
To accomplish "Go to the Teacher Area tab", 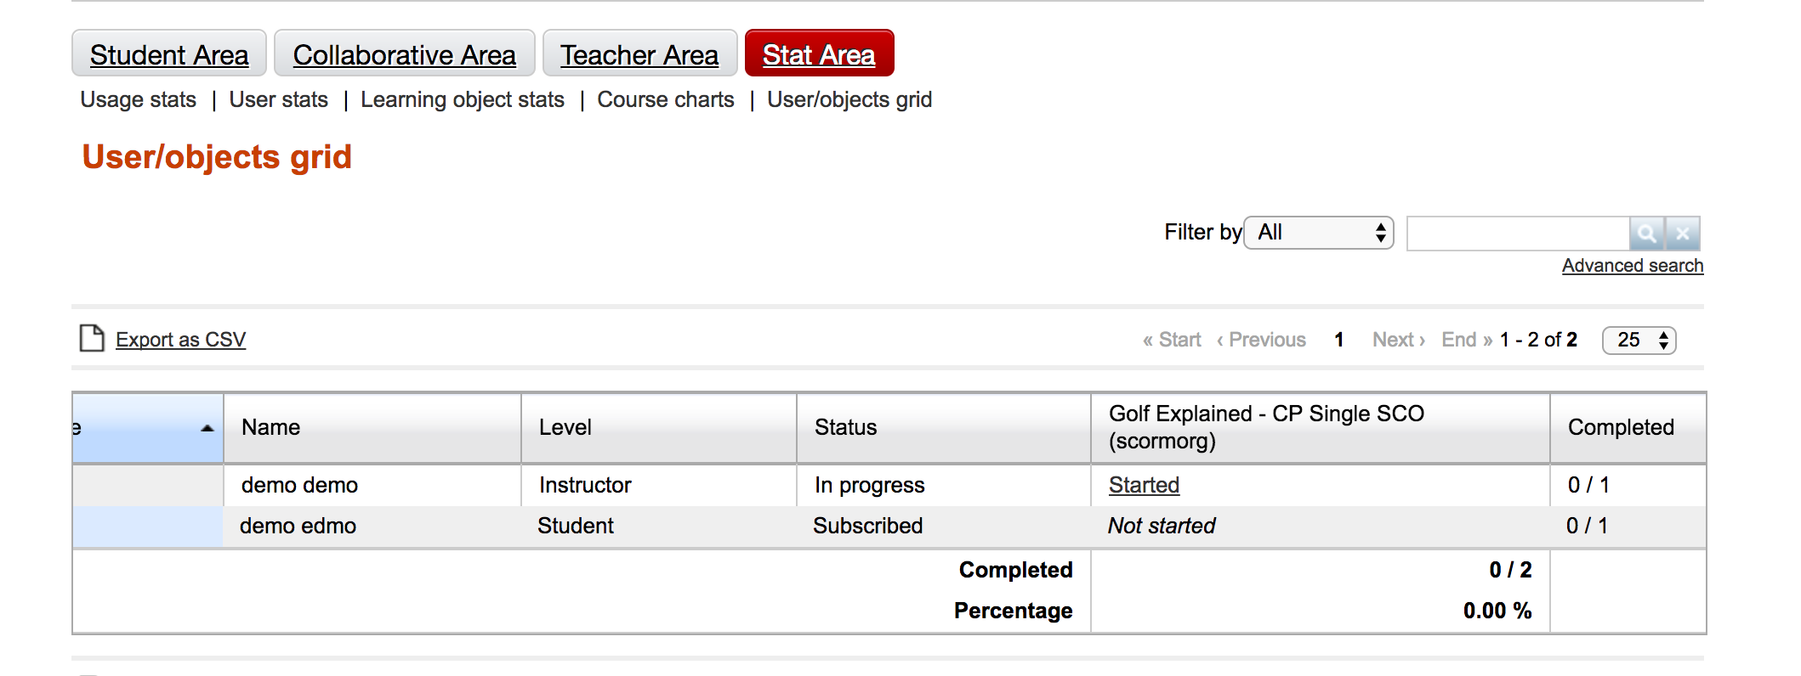I will (639, 54).
